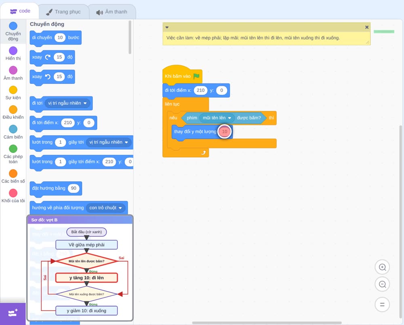This screenshot has width=404, height=325.
Task: Click the liên tục loop block
Action: click(x=172, y=104)
